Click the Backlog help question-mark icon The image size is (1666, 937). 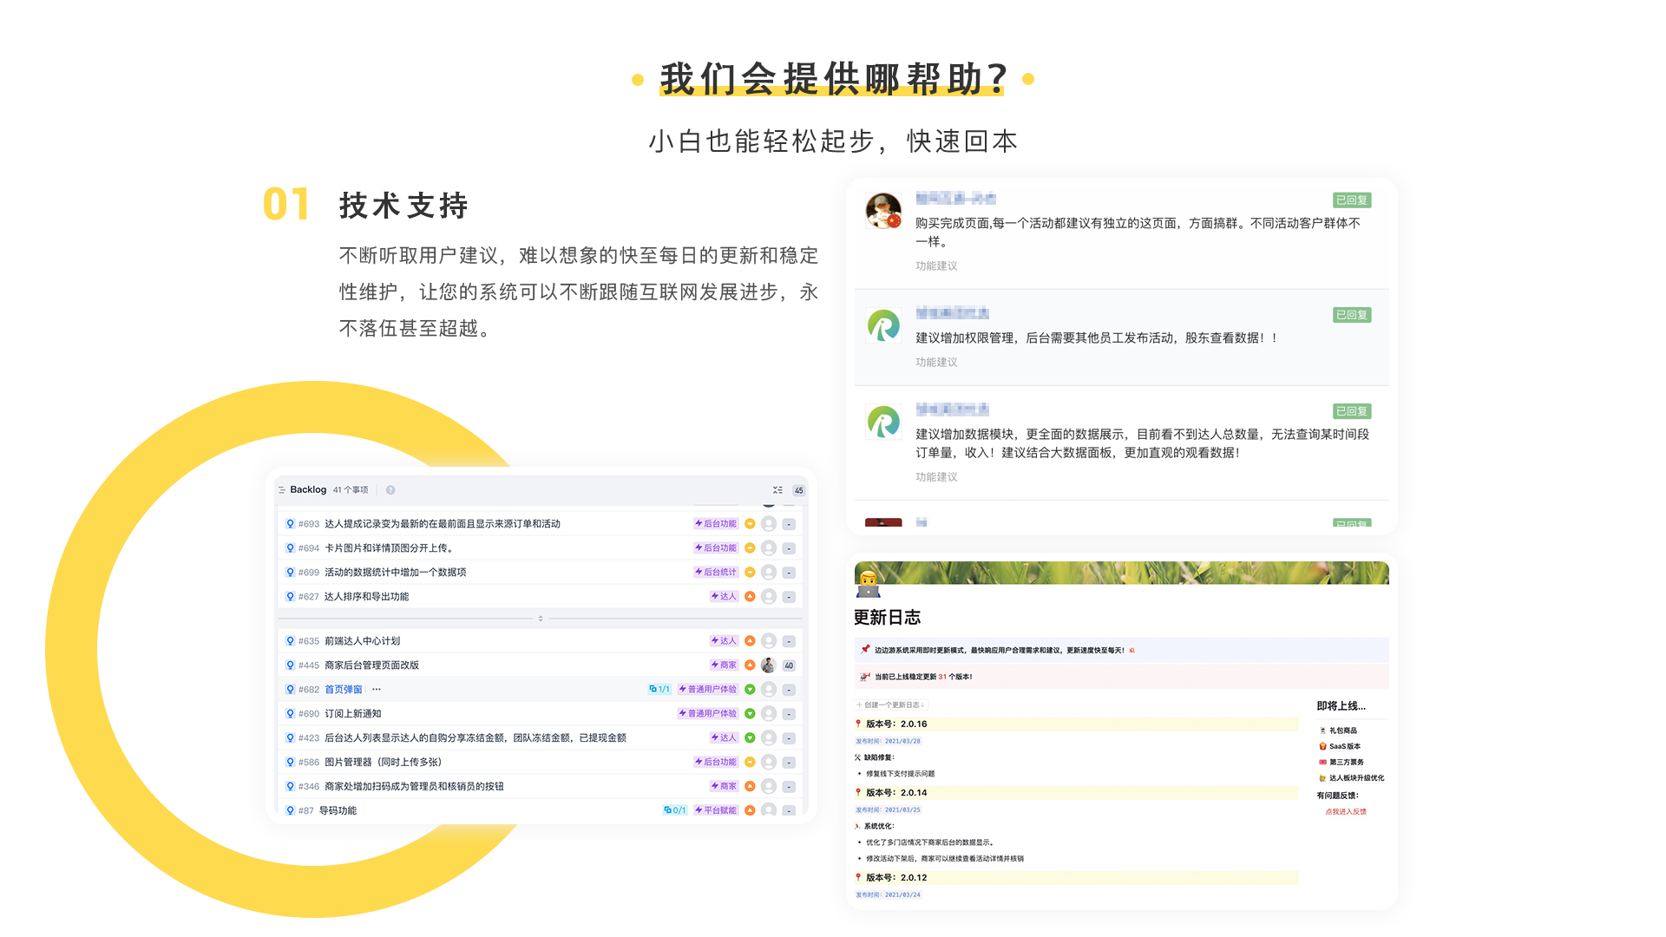point(390,490)
